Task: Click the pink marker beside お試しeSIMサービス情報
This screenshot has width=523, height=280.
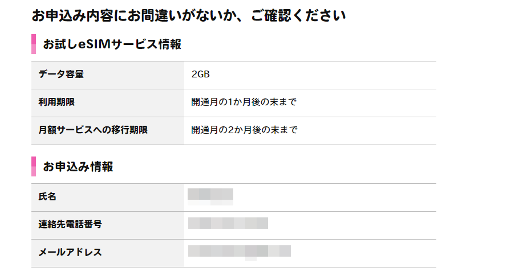Action: pyautogui.click(x=34, y=44)
